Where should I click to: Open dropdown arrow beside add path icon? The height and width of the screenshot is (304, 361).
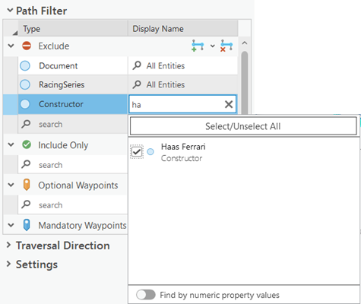[x=213, y=46]
